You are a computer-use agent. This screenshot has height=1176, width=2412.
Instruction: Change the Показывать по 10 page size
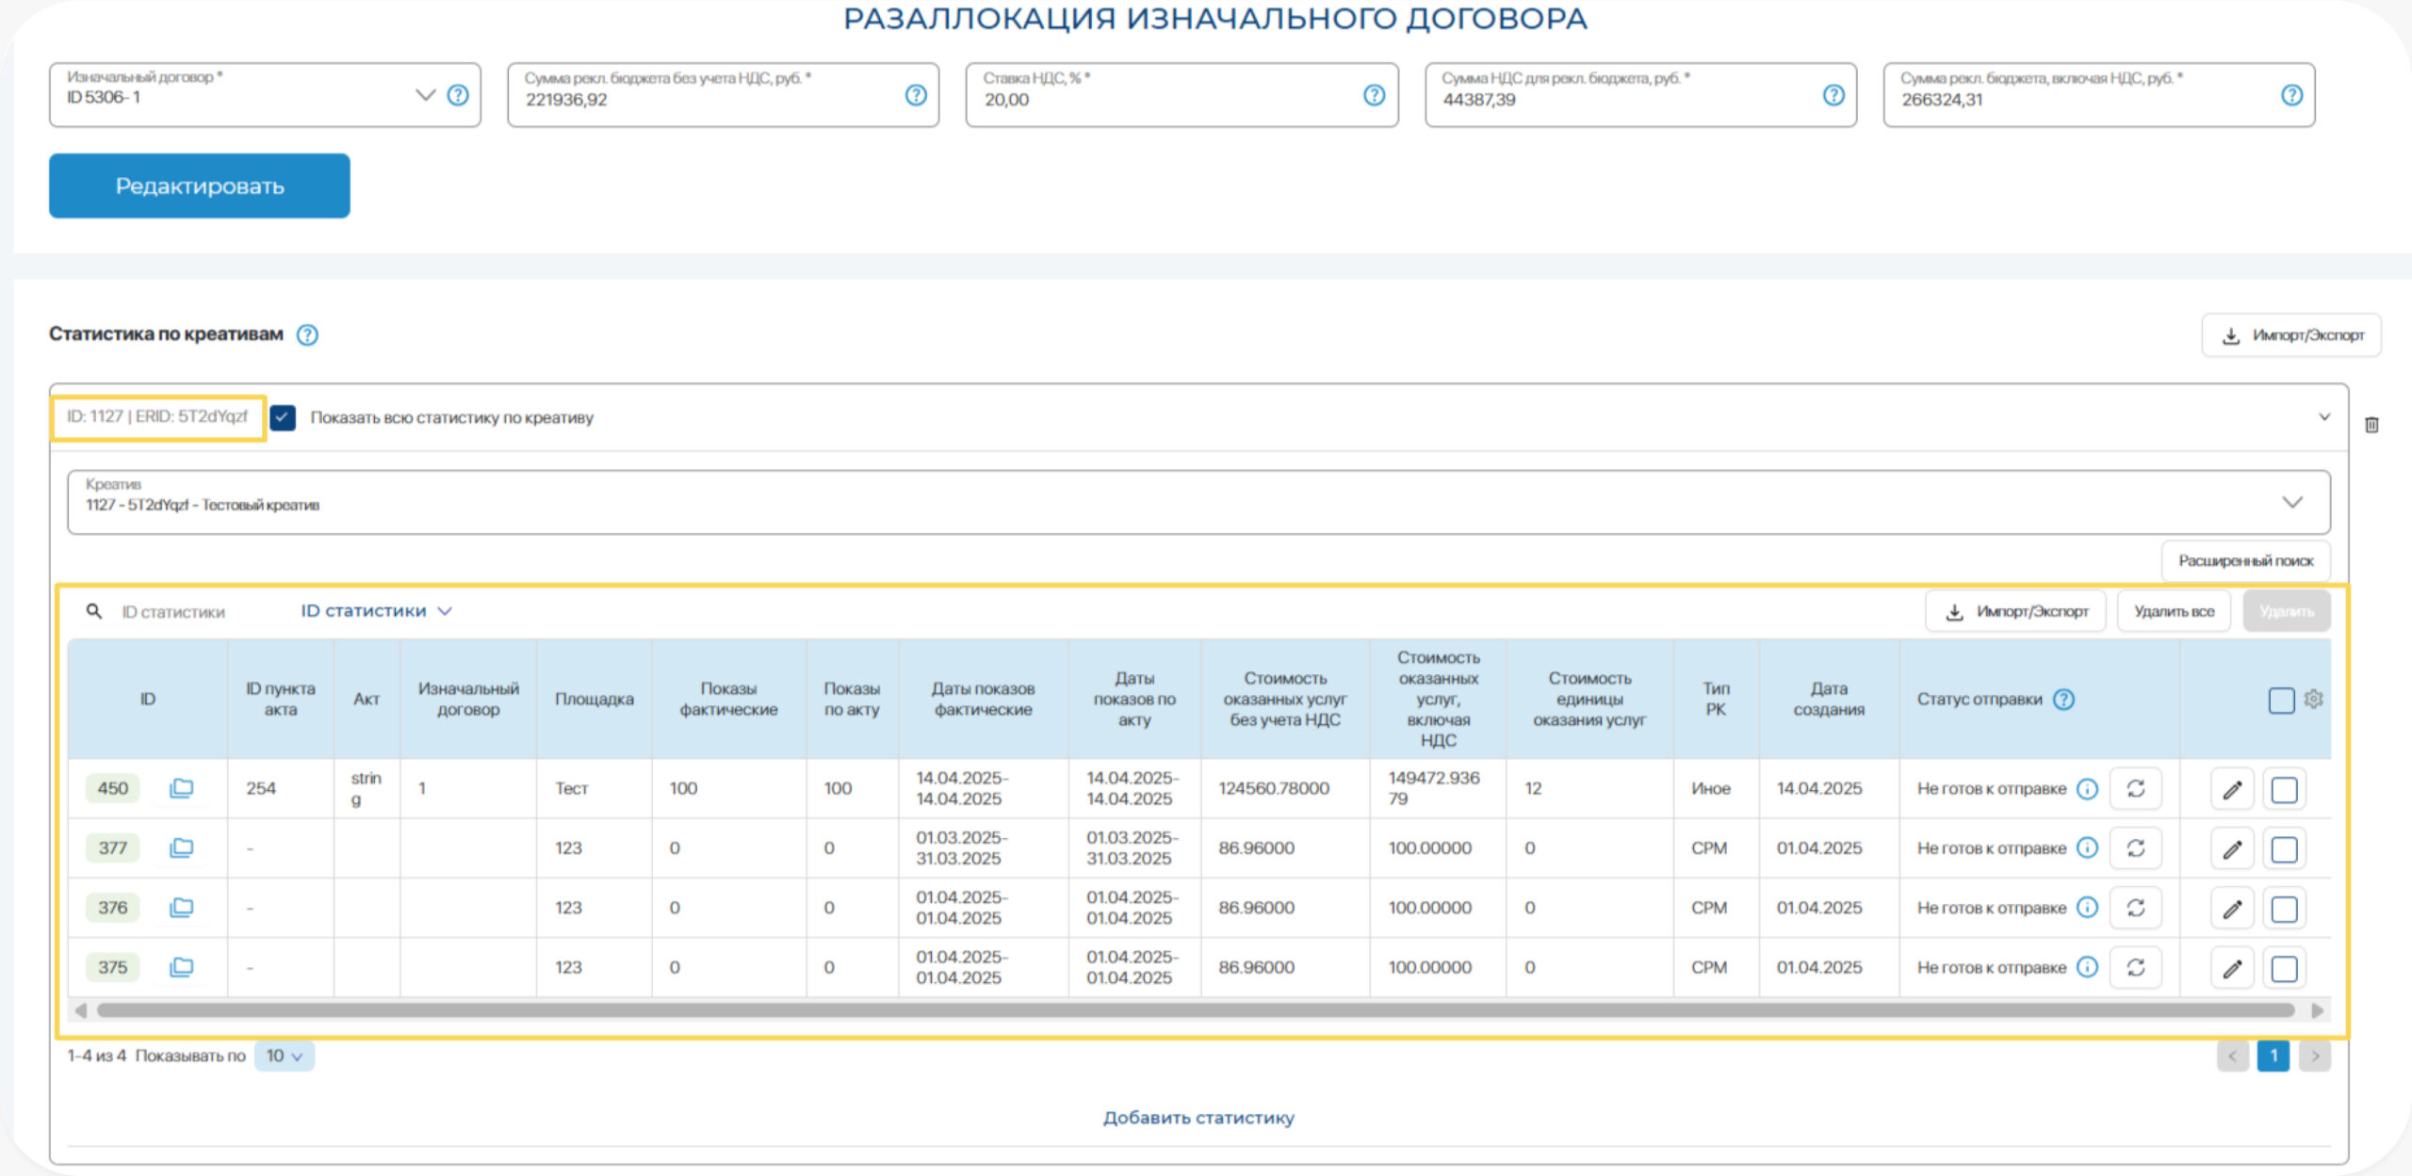(x=284, y=1056)
